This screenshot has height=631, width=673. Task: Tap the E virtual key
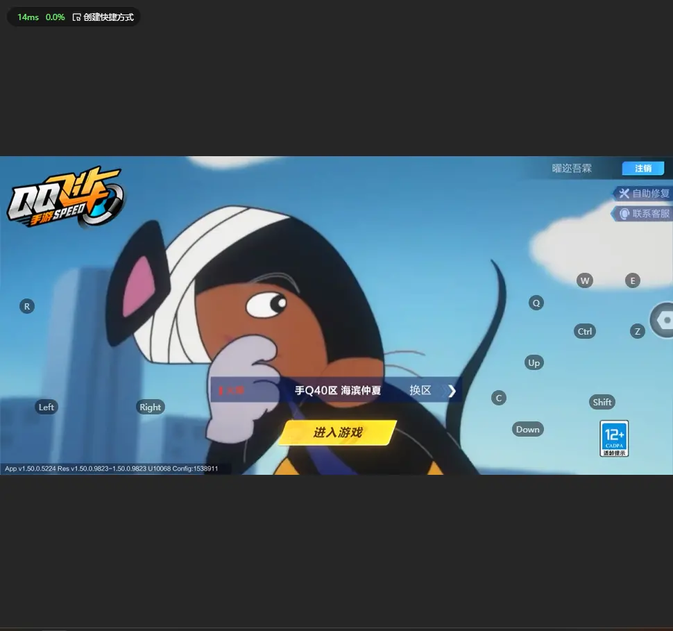633,280
